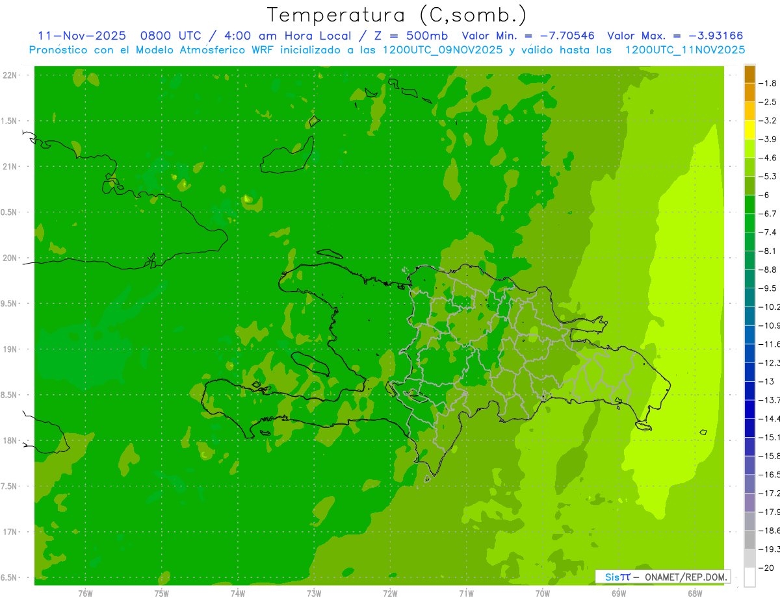The height and width of the screenshot is (602, 780).
Task: Click the "-2.5" colorbar value
Action: [768, 102]
